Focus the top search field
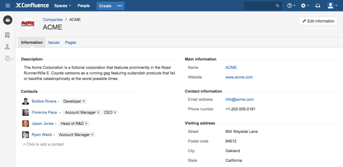The width and height of the screenshot is (343, 167). tap(263, 6)
